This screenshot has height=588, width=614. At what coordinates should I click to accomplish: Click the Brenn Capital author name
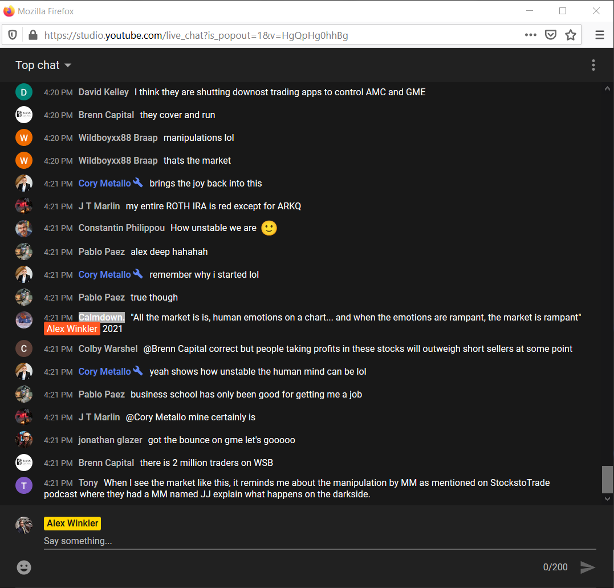click(x=106, y=115)
